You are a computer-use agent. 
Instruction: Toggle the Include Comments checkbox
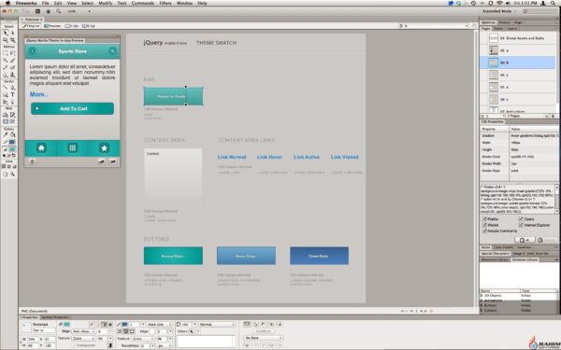[484, 231]
